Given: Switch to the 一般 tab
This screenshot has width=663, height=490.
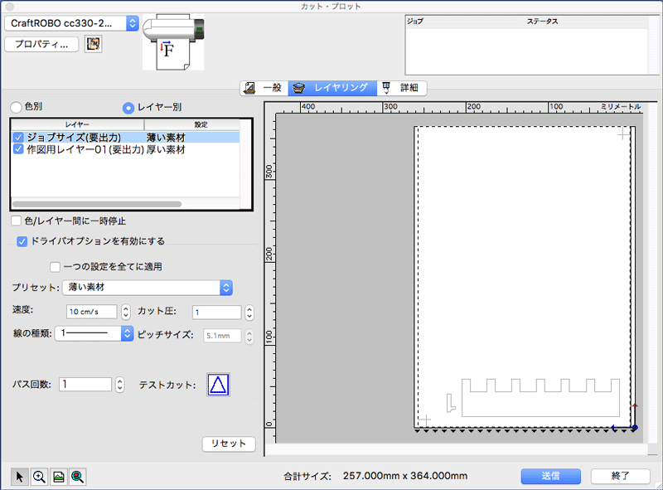Looking at the screenshot, I should [x=264, y=88].
